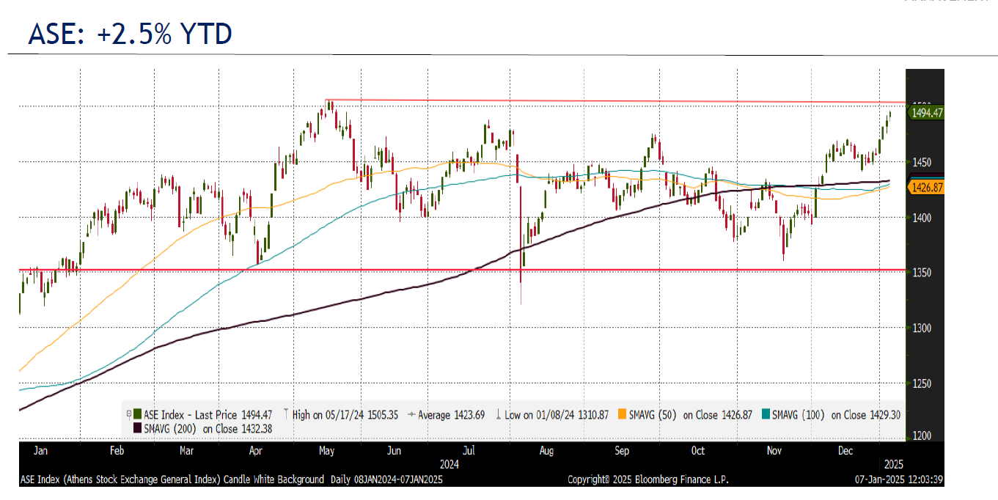998x500 pixels.
Task: Click the dark SMAVG (200) legend swatch
Action: pyautogui.click(x=137, y=428)
